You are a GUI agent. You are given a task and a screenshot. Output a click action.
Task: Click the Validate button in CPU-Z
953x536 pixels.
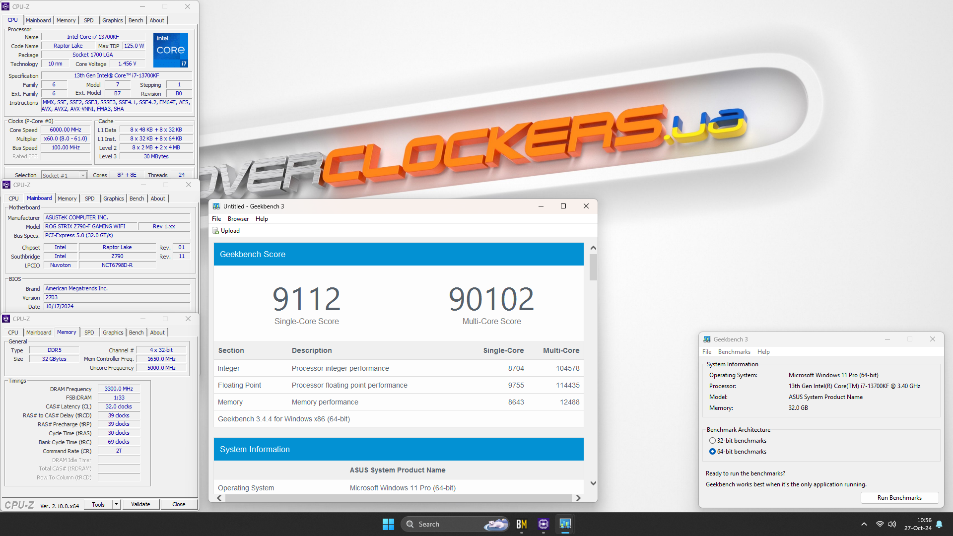pos(140,504)
